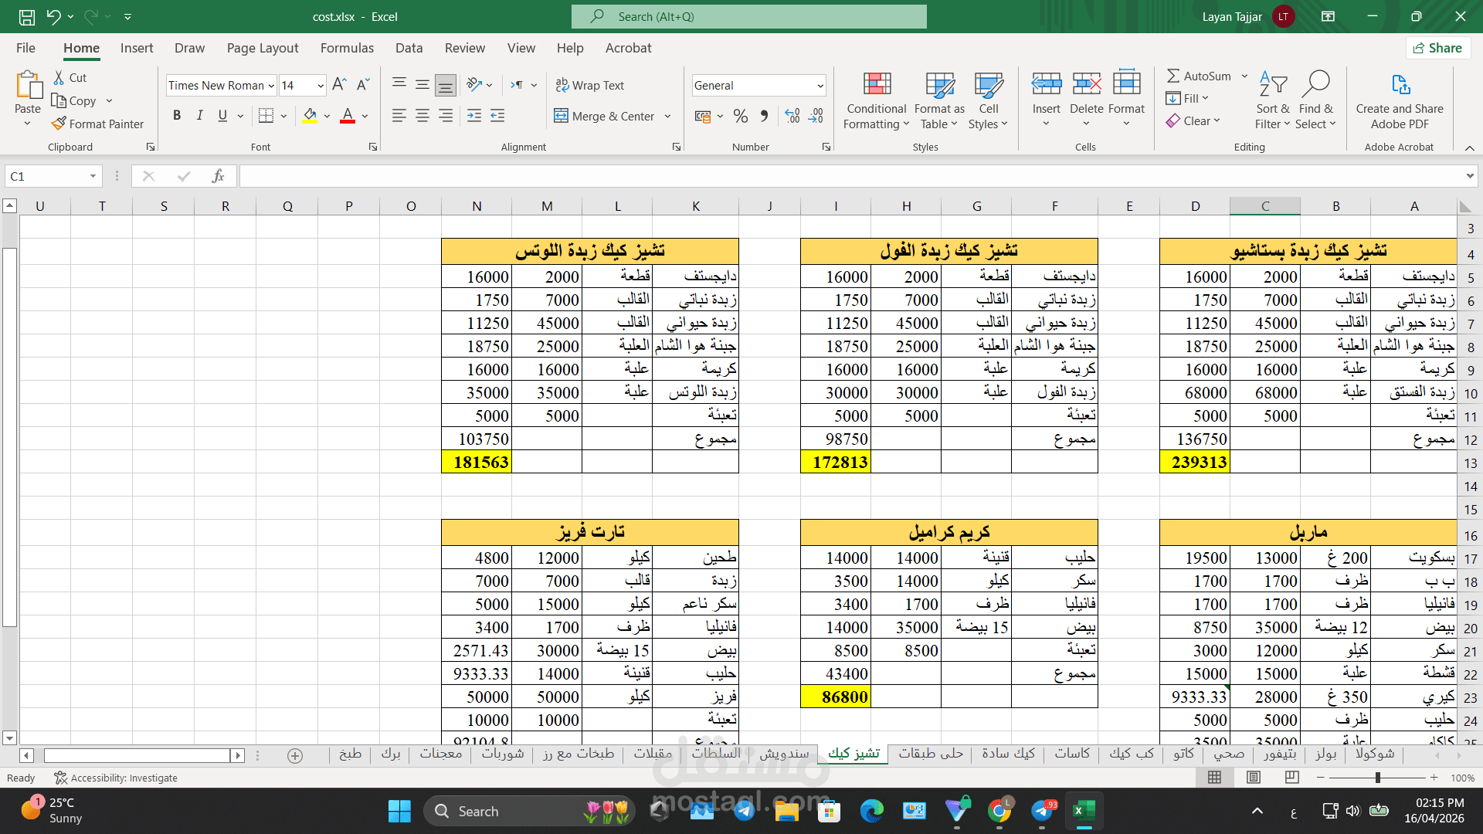Open the font name dropdown

(271, 86)
